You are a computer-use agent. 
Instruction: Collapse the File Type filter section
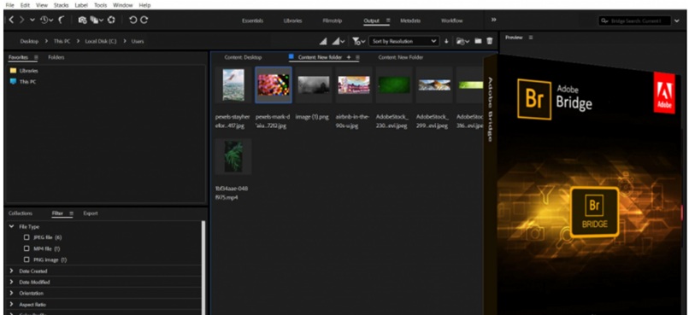pyautogui.click(x=11, y=227)
